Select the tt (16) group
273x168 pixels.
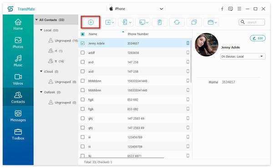tap(56, 61)
